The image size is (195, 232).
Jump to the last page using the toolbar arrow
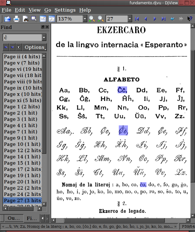tap(163, 19)
